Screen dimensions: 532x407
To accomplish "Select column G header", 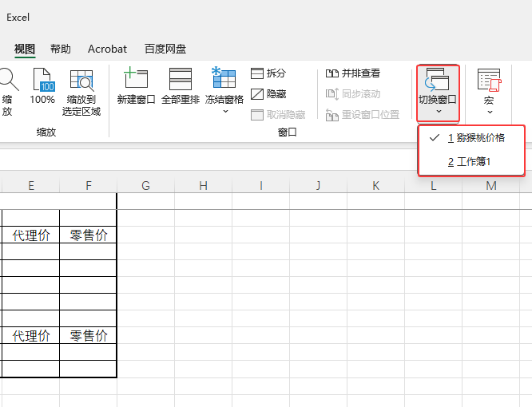I will click(x=146, y=186).
